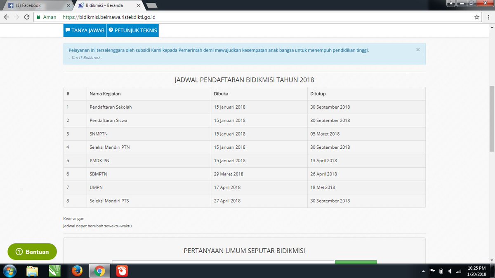
Task: Open the green CorelDRAW taskbar icon
Action: (x=55, y=271)
